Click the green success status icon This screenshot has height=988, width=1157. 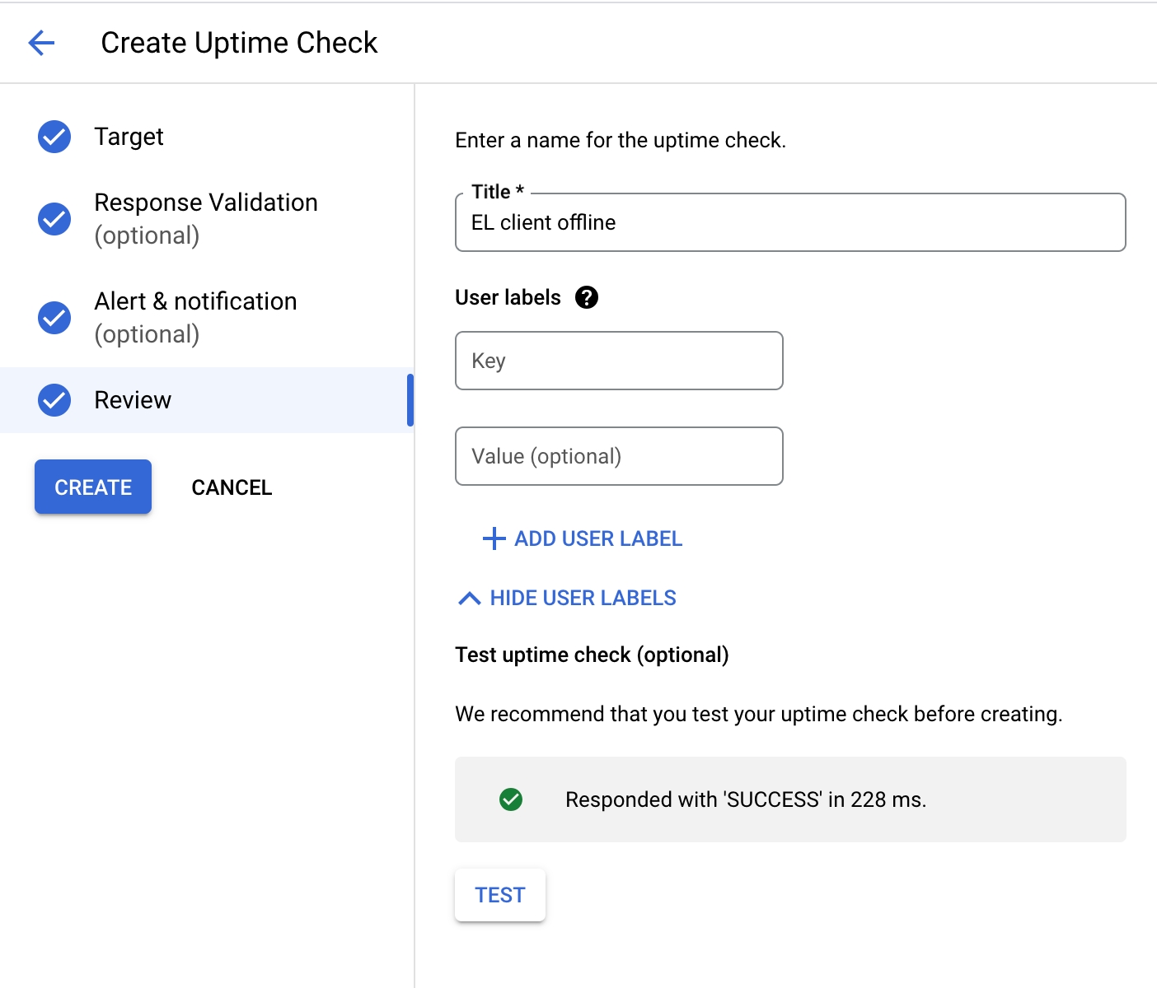(511, 799)
